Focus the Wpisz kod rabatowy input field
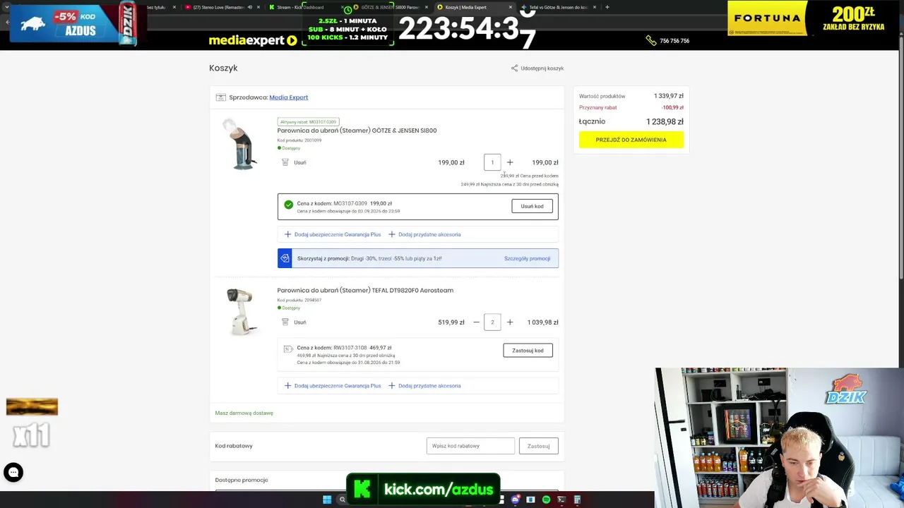Image resolution: width=904 pixels, height=508 pixels. coord(470,446)
